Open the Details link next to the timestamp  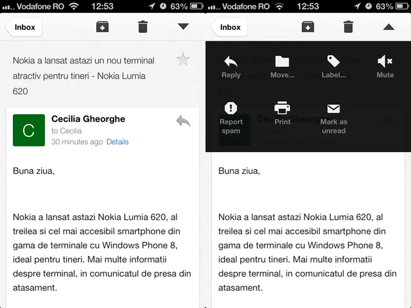pos(118,142)
